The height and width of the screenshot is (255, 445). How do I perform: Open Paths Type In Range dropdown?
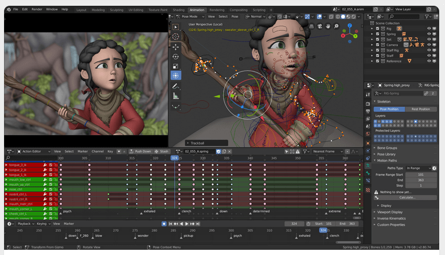[418, 168]
